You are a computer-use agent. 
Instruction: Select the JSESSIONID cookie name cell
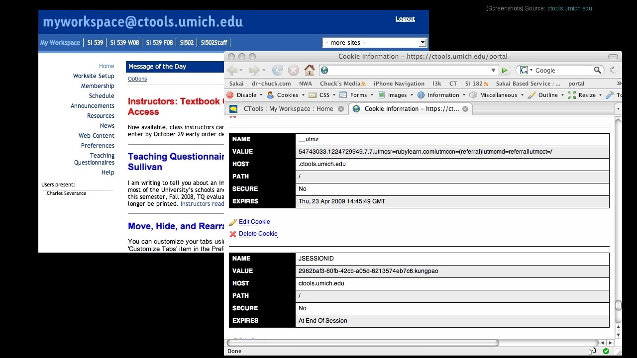pyautogui.click(x=452, y=259)
